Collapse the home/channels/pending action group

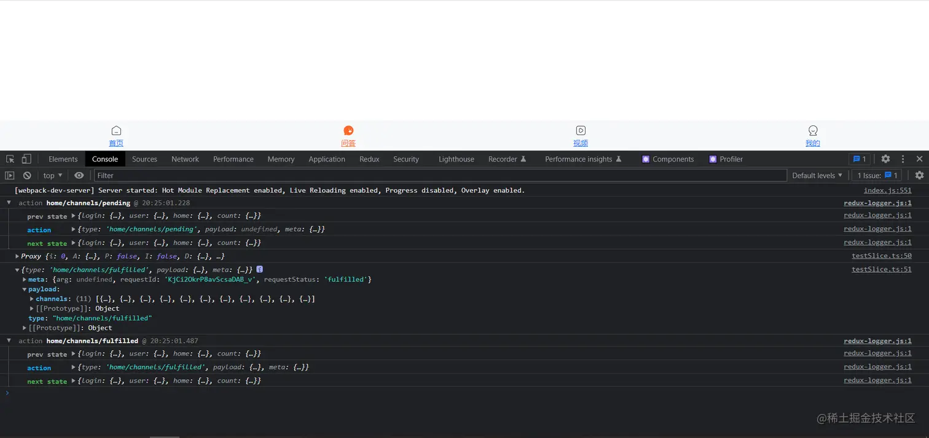pos(9,203)
